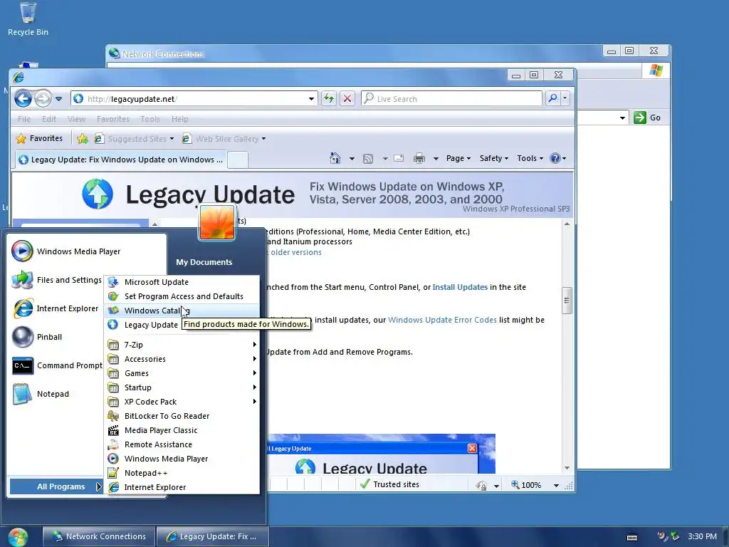The width and height of the screenshot is (729, 547).
Task: Expand the XP Codec Pack folder
Action: 182,402
